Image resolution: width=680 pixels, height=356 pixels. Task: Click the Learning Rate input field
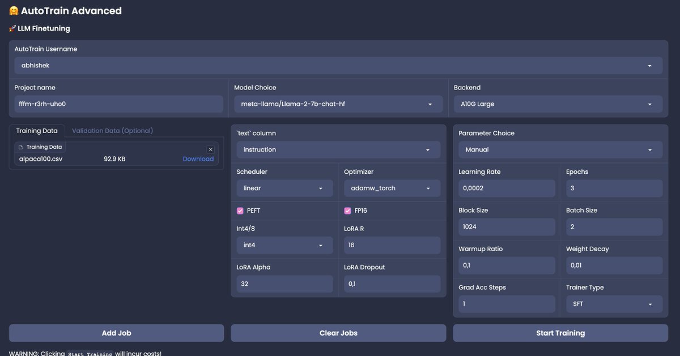point(507,188)
